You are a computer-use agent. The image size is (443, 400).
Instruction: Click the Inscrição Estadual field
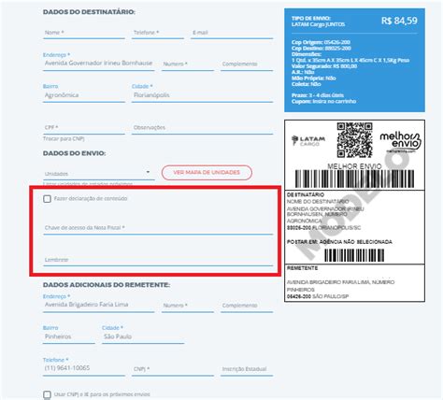247,369
